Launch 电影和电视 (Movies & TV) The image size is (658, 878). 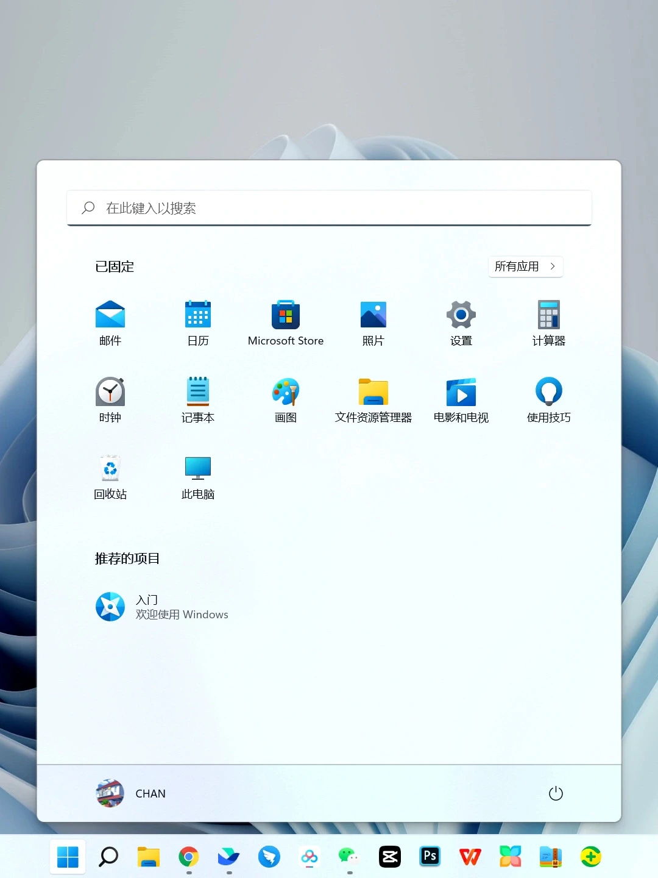click(x=461, y=399)
